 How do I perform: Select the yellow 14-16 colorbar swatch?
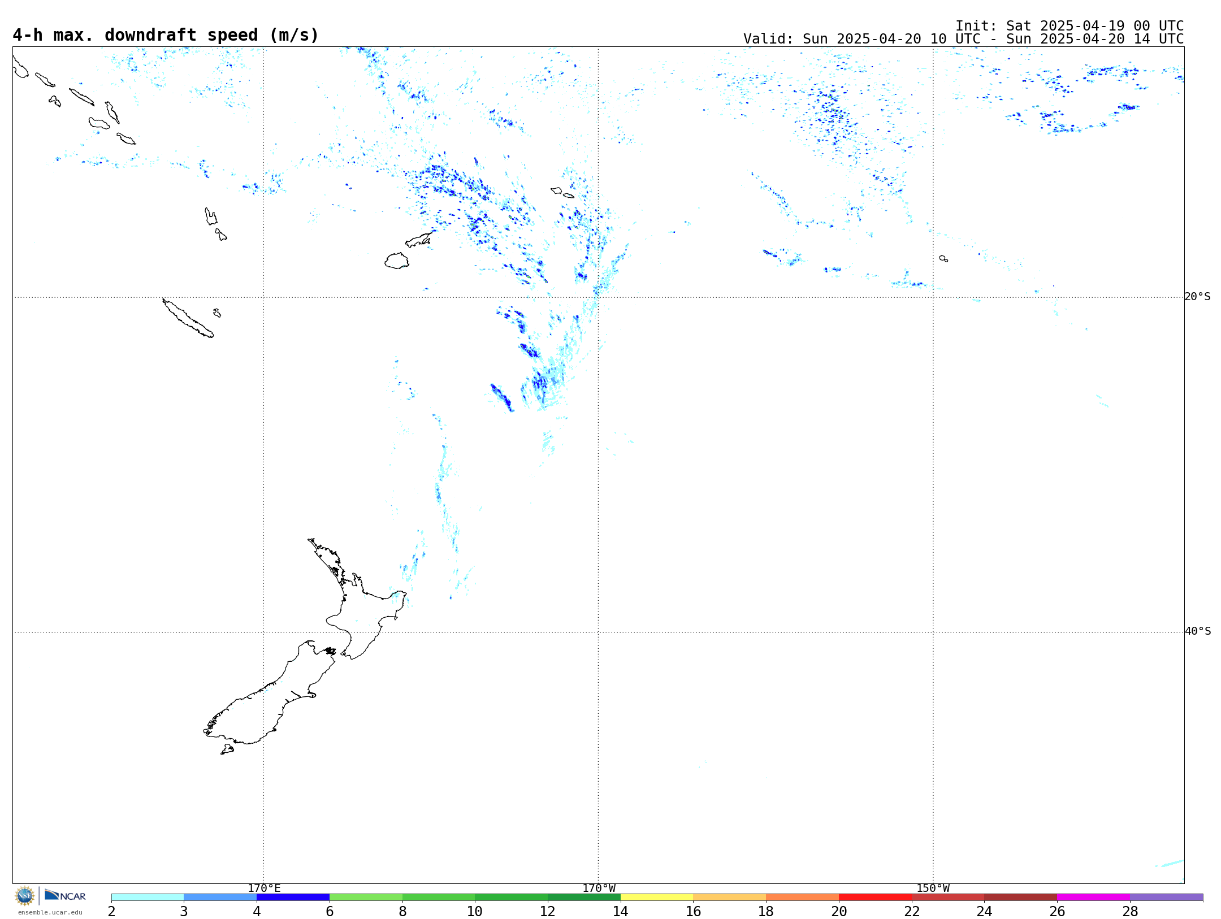tap(657, 898)
